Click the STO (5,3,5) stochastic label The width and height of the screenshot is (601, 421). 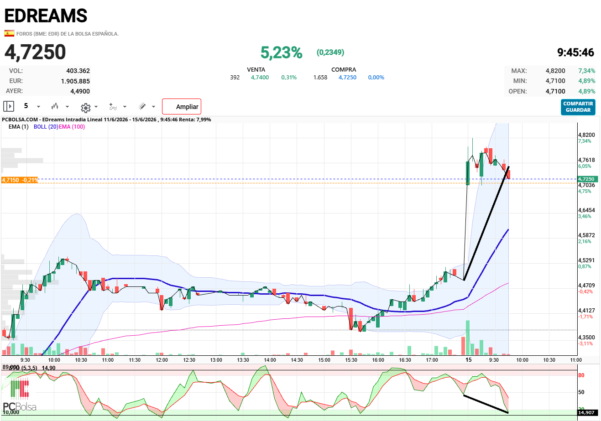(24, 368)
